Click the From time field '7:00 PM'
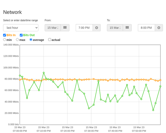166x133 pixels. pyautogui.click(x=84, y=28)
